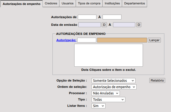
Task: Go to Tipos de compra tab
Action: click(89, 3)
